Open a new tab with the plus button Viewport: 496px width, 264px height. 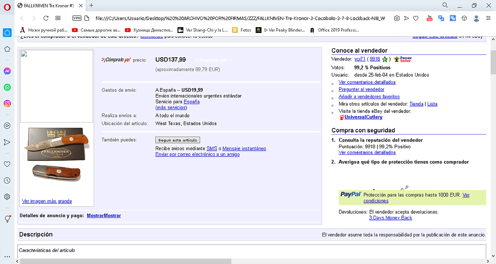pos(91,5)
